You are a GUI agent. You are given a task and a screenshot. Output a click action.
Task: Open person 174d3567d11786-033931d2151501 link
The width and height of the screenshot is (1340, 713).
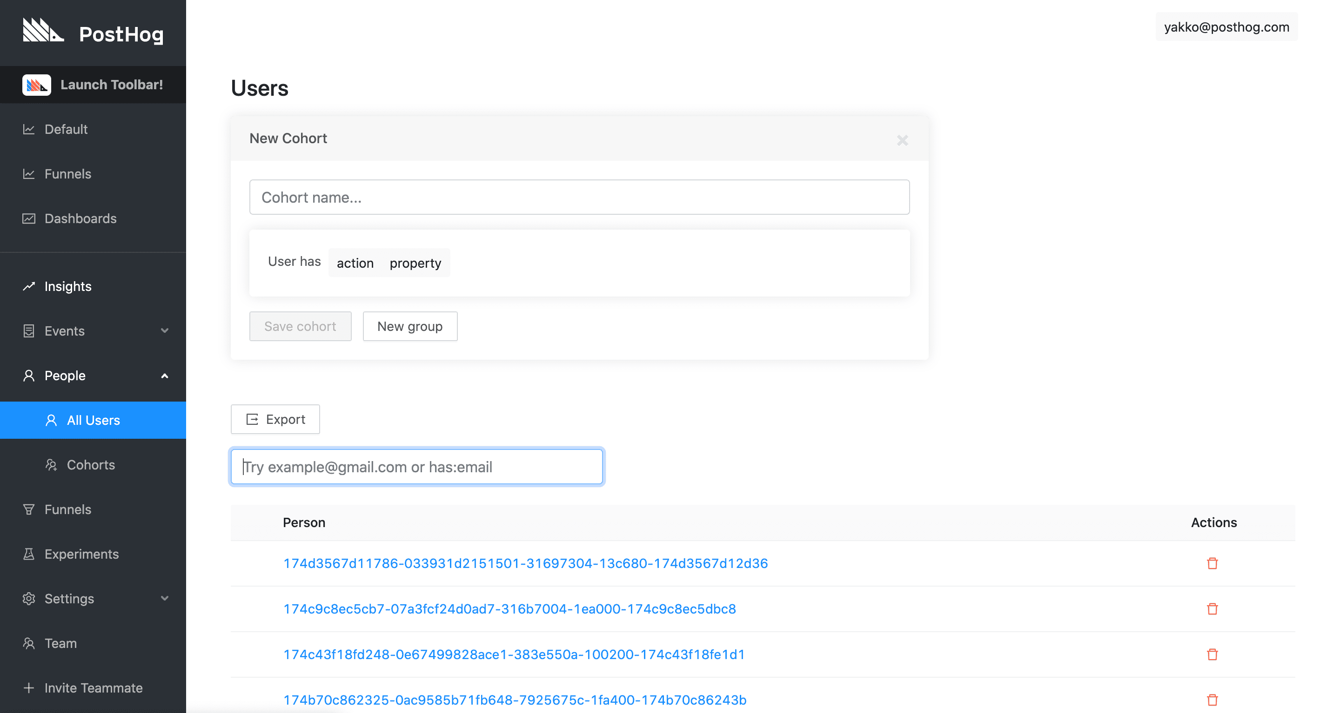(525, 563)
